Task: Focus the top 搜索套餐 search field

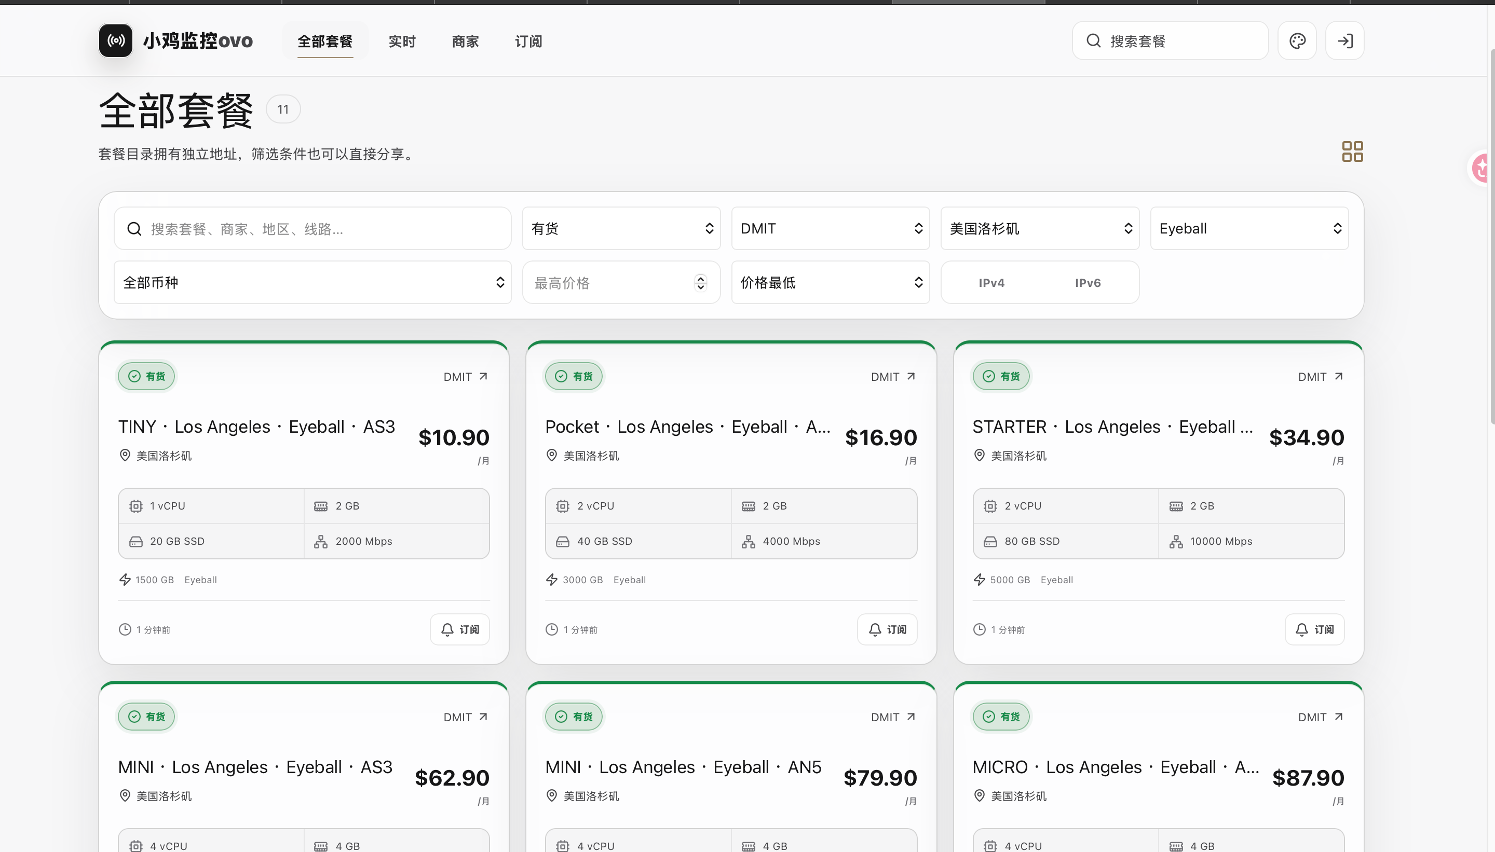Action: (1170, 40)
